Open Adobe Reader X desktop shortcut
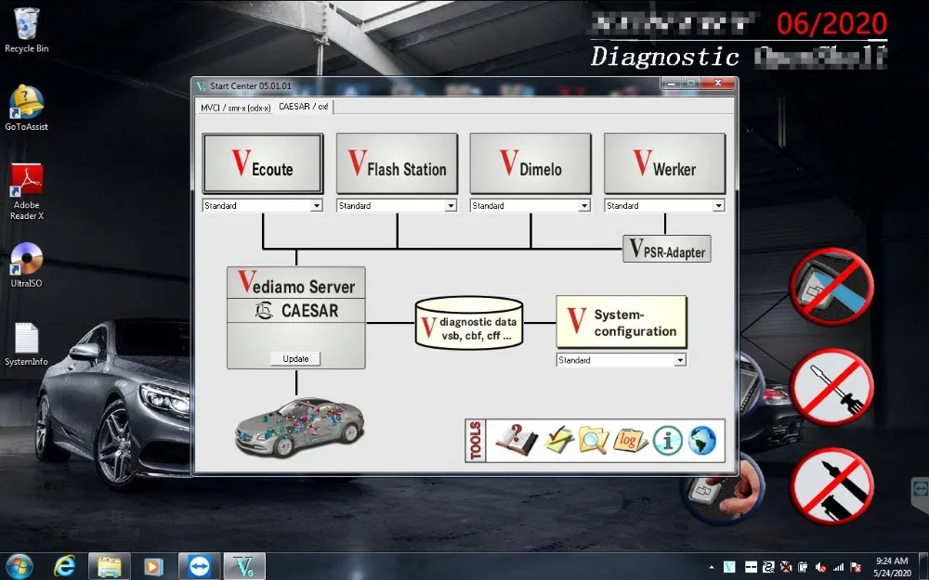Screen dimensions: 929x580 pos(26,192)
